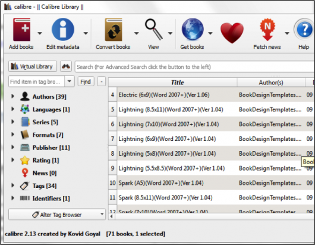
Task: Expand the Languages [1] tree node
Action: [12, 109]
